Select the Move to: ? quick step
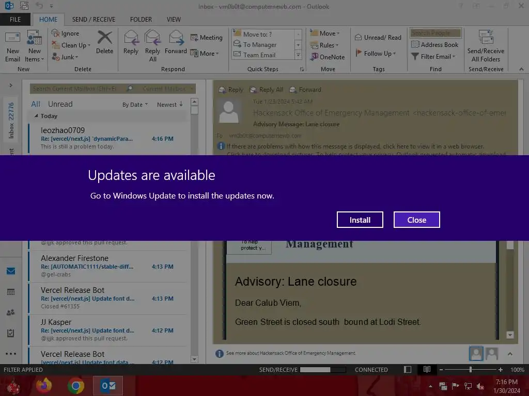This screenshot has width=529, height=396. coord(262,34)
